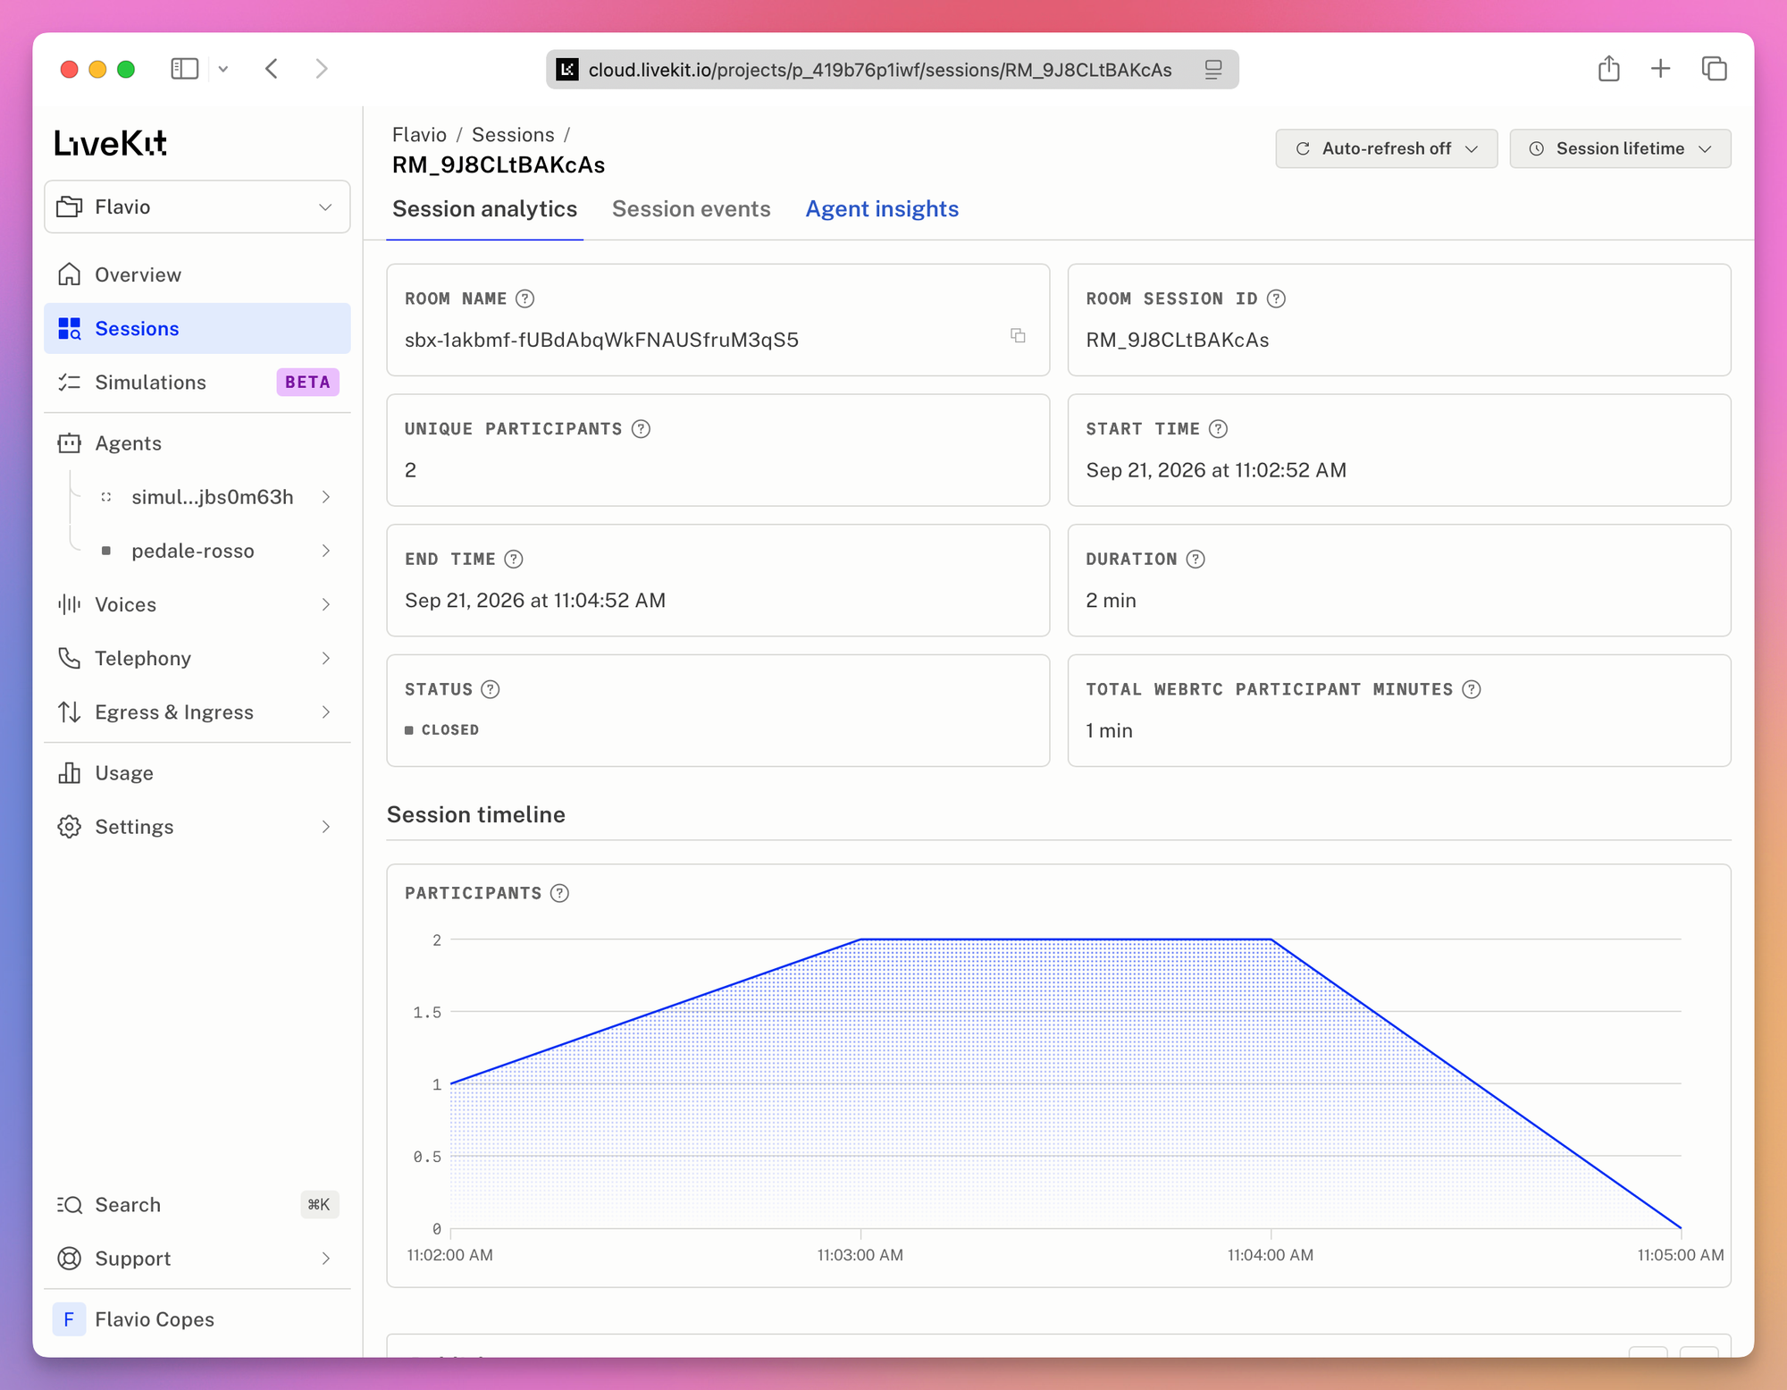1787x1390 pixels.
Task: Click the Session timeline heading
Action: 475,814
